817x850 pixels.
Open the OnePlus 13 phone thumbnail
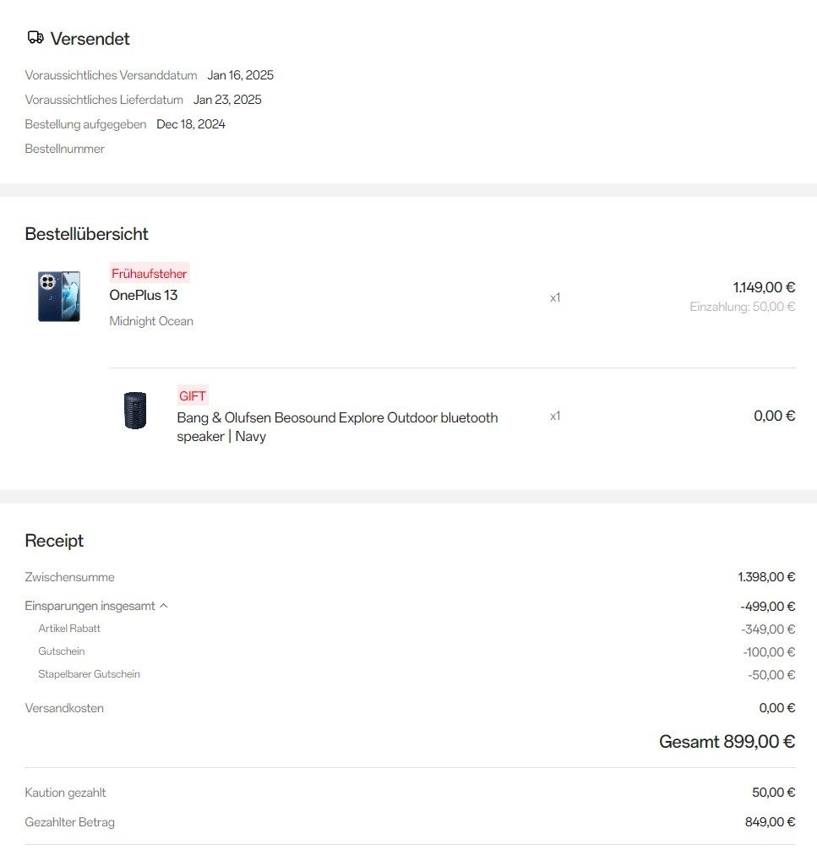pyautogui.click(x=59, y=297)
